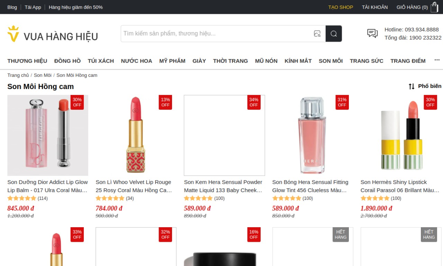Click Tổng đài: 1900 232322 text
The image size is (443, 266).
tap(413, 37)
